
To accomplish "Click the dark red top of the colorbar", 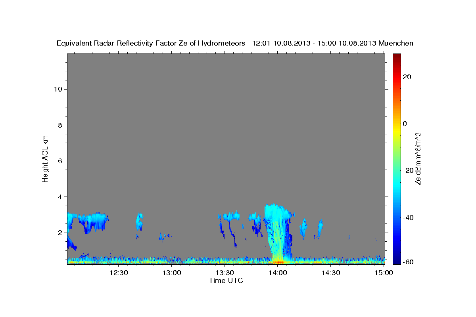I will click(x=397, y=57).
